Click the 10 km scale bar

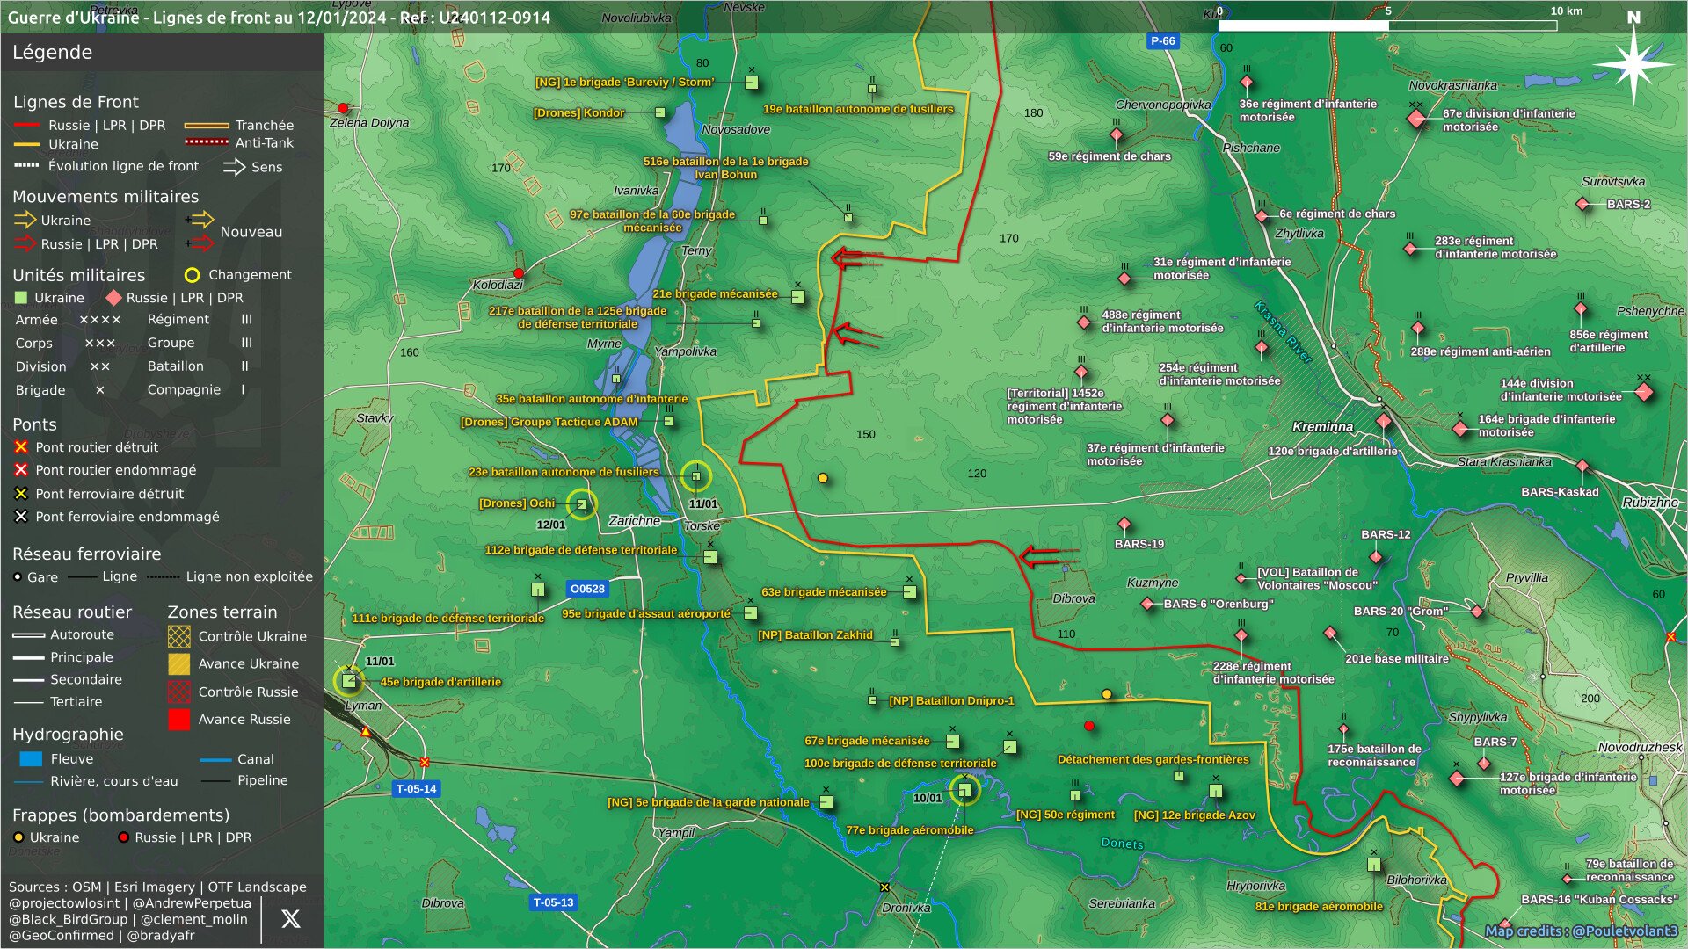(x=1387, y=25)
